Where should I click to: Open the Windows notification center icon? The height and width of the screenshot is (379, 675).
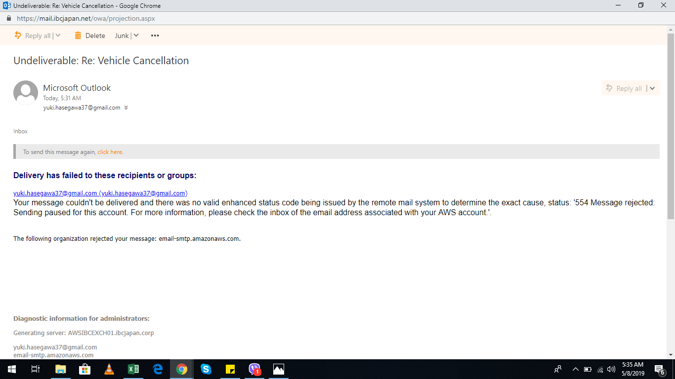(659, 369)
